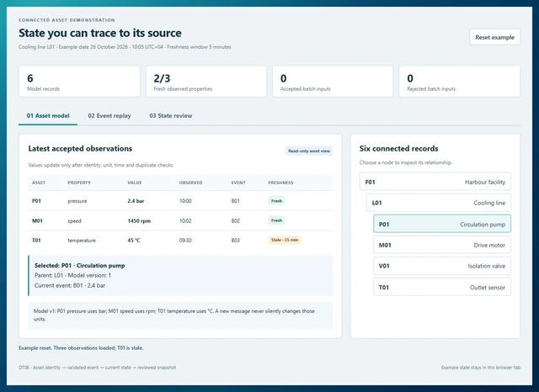
Task: Click the 10:02 observed time
Action: [185, 220]
